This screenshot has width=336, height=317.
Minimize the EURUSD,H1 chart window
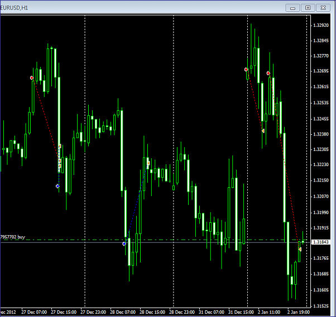292,8
